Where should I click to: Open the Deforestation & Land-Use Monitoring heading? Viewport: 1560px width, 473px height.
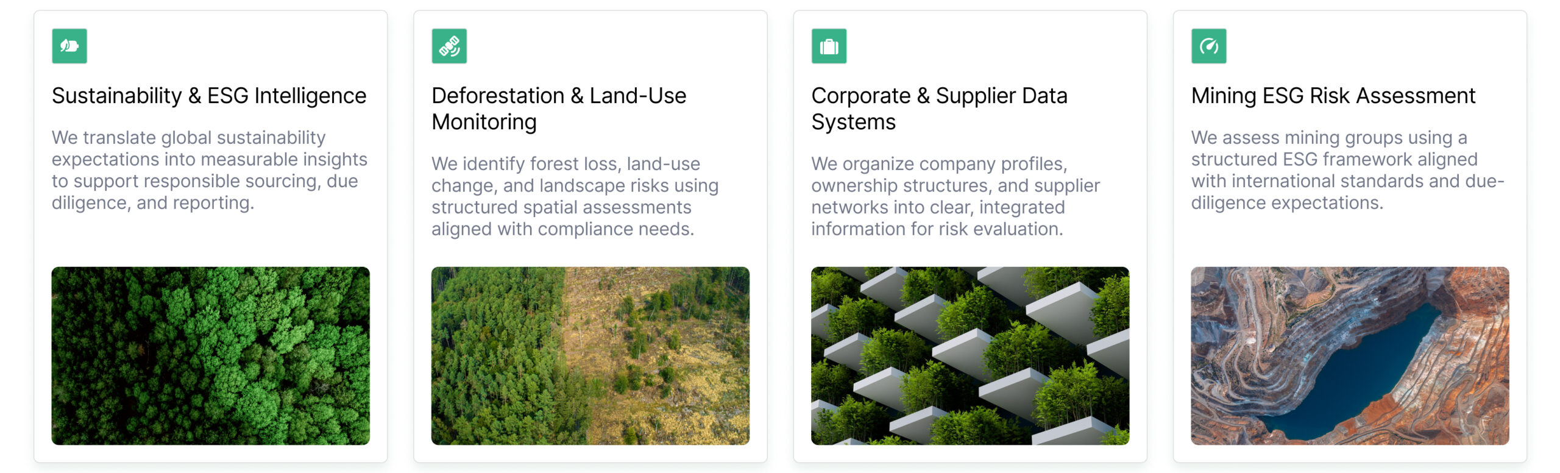click(558, 108)
